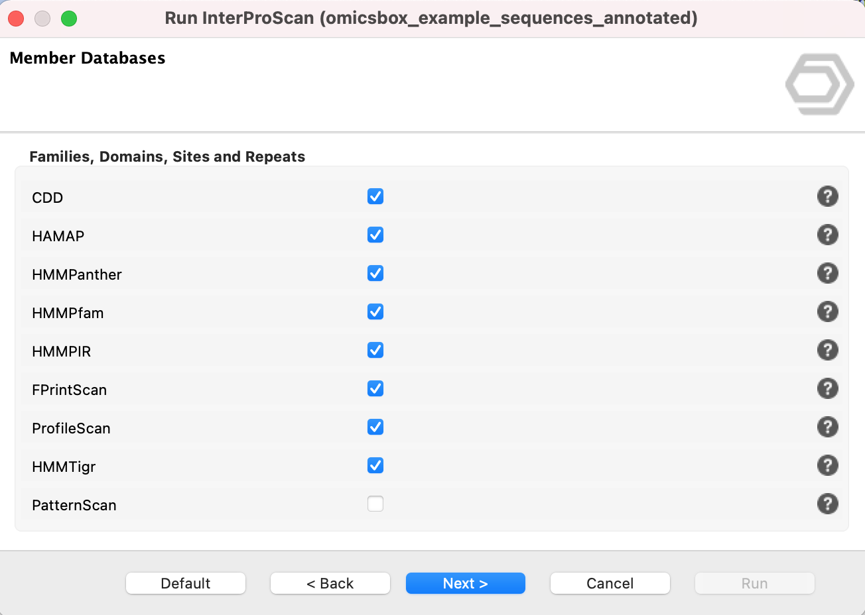865x615 pixels.
Task: Uncheck the ProfileScan option
Action: click(x=375, y=427)
